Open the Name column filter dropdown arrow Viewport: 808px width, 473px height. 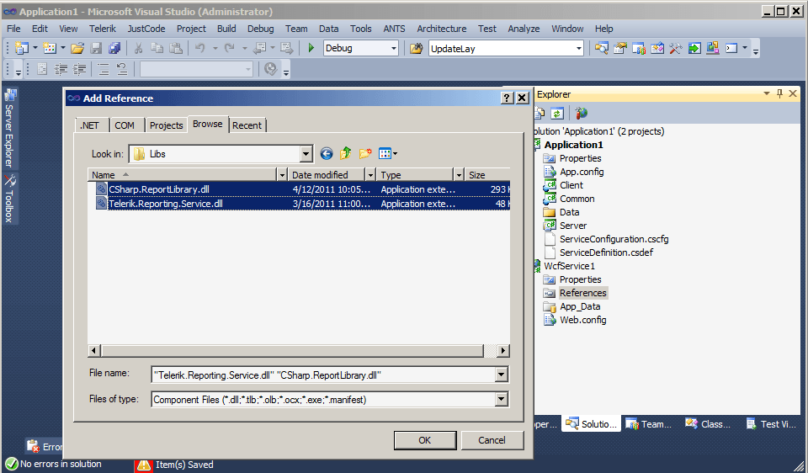[282, 175]
